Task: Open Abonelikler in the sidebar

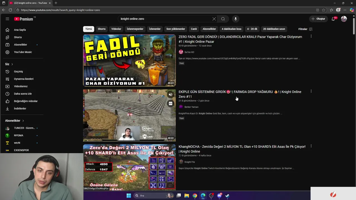Action: tap(21, 45)
